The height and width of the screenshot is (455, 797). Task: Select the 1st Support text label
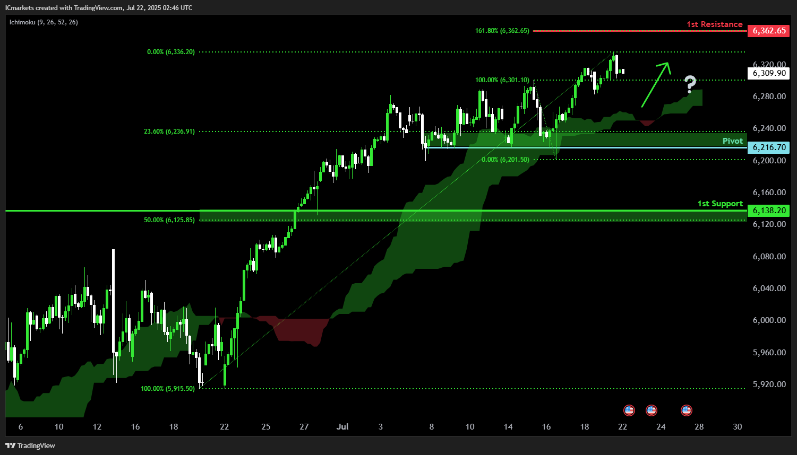[720, 204]
